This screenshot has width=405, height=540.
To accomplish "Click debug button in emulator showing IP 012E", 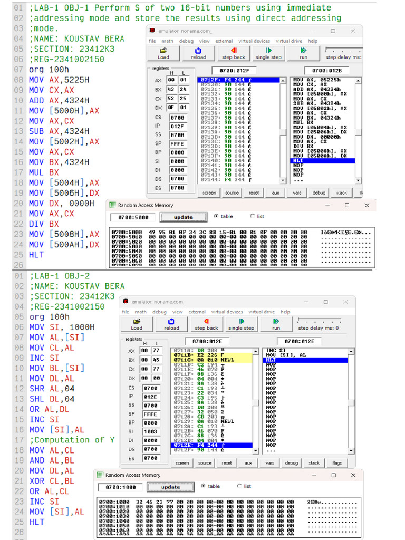I will click(x=291, y=463).
